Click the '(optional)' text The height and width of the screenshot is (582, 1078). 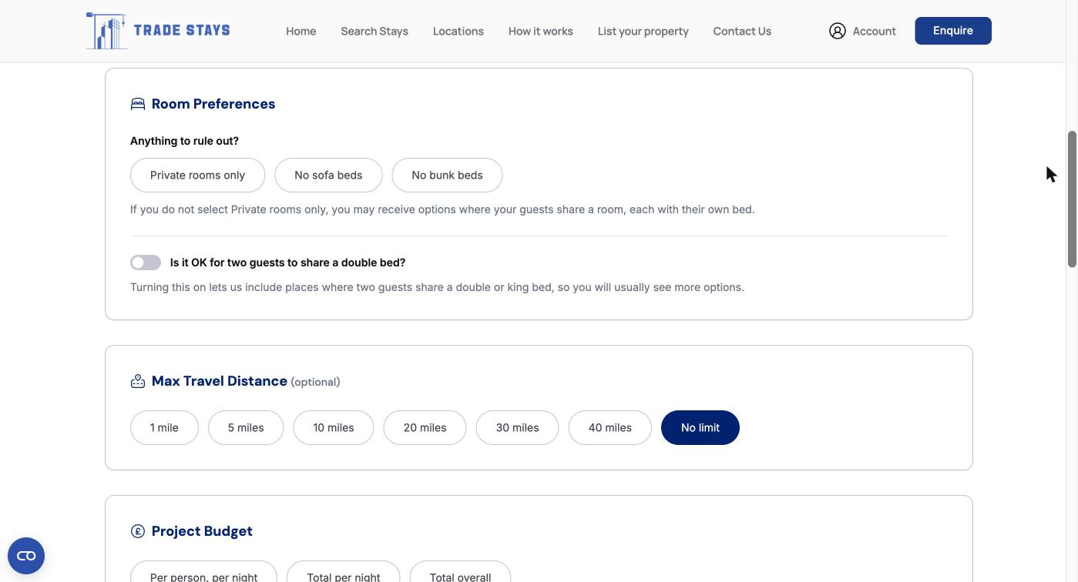[x=315, y=382]
